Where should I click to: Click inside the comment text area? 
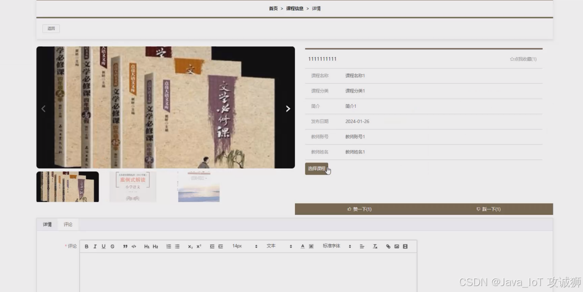[248, 272]
